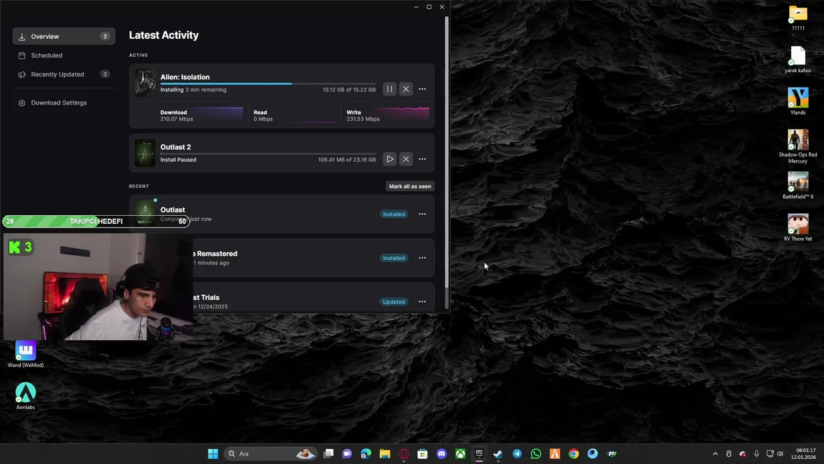
Task: Click the purple video chat taskbar icon
Action: tap(347, 454)
